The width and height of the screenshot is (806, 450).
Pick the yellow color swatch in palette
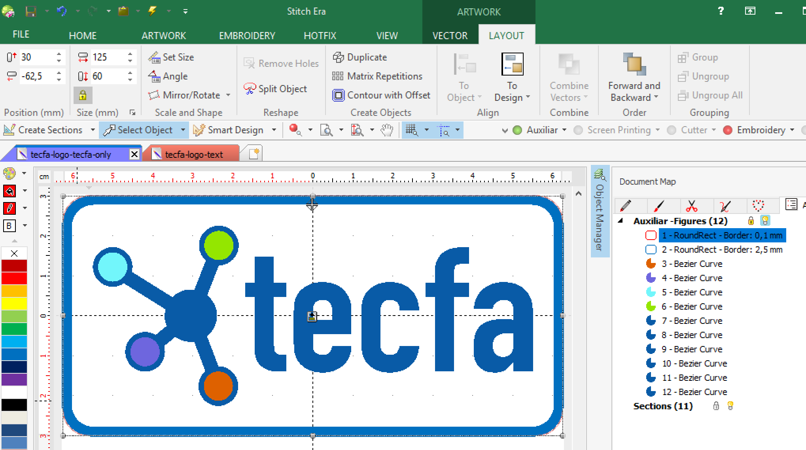coord(14,304)
